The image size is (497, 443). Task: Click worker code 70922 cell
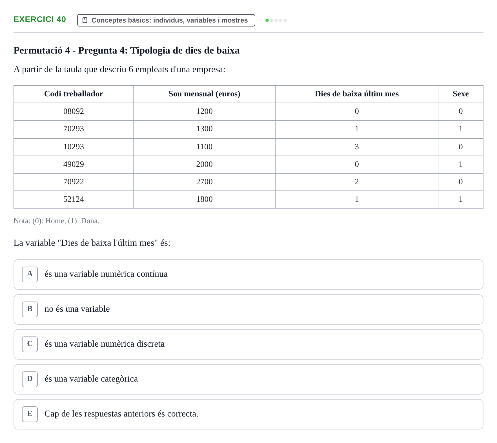pyautogui.click(x=74, y=182)
